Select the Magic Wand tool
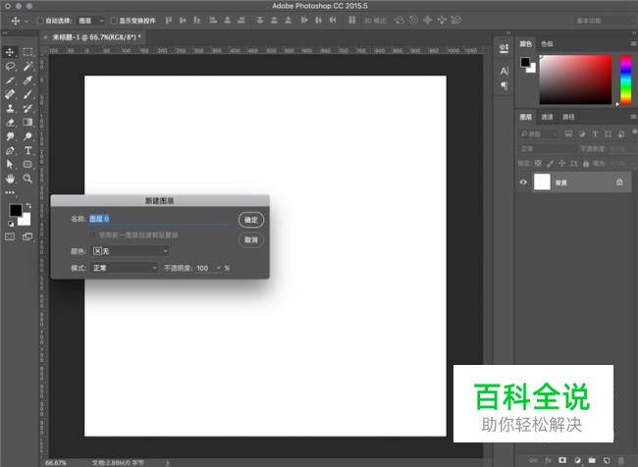This screenshot has width=638, height=467. point(27,66)
